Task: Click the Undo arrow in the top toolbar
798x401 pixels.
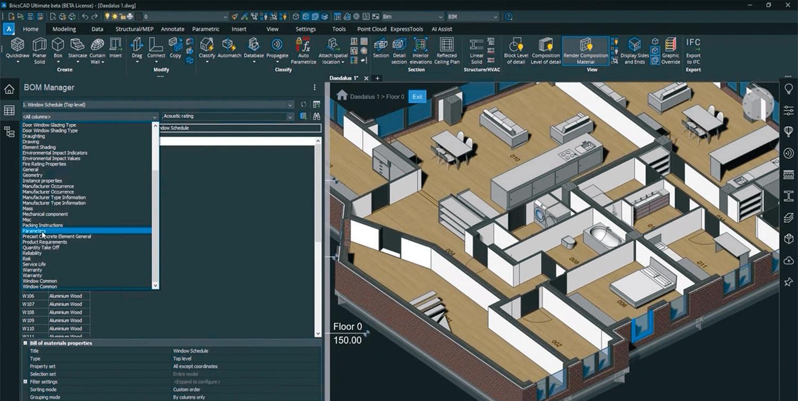Action: (x=85, y=17)
